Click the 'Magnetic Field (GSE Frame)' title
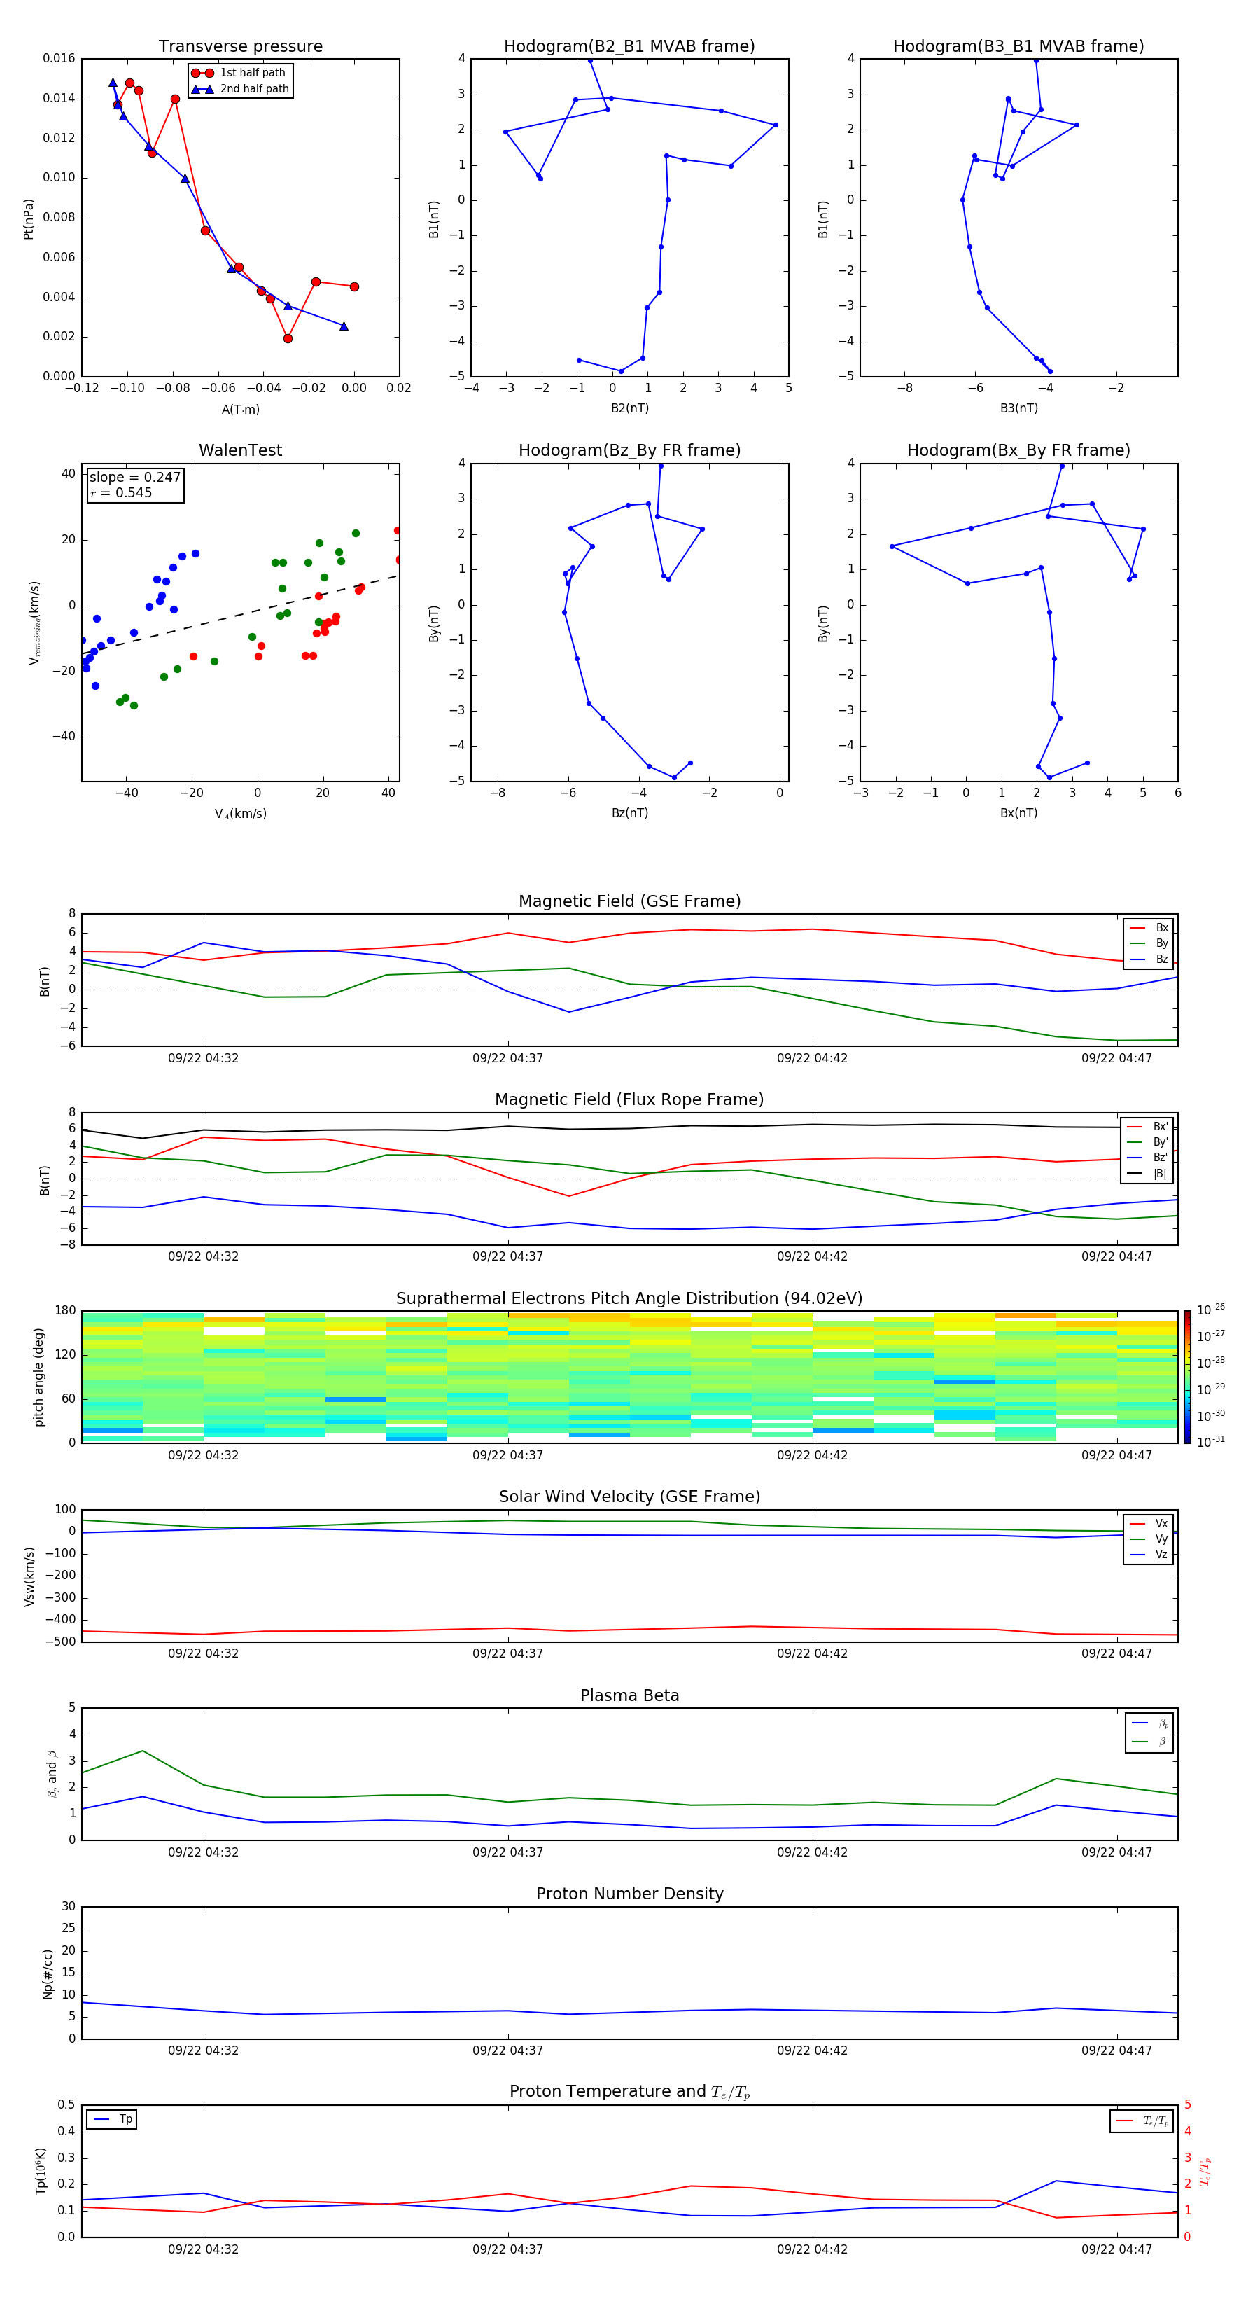 [629, 901]
